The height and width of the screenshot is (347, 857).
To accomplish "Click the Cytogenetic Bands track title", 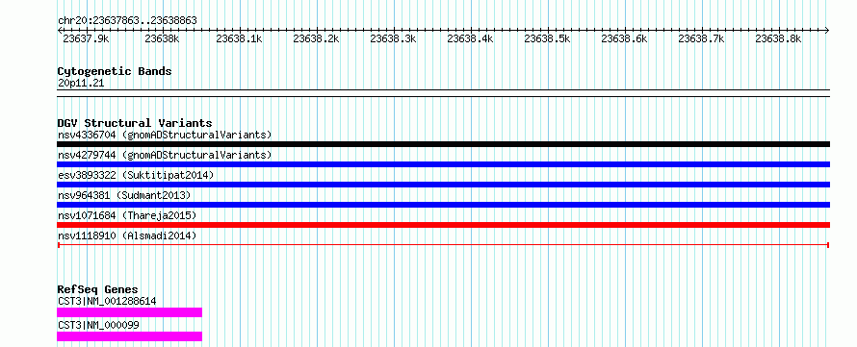I will tap(115, 71).
